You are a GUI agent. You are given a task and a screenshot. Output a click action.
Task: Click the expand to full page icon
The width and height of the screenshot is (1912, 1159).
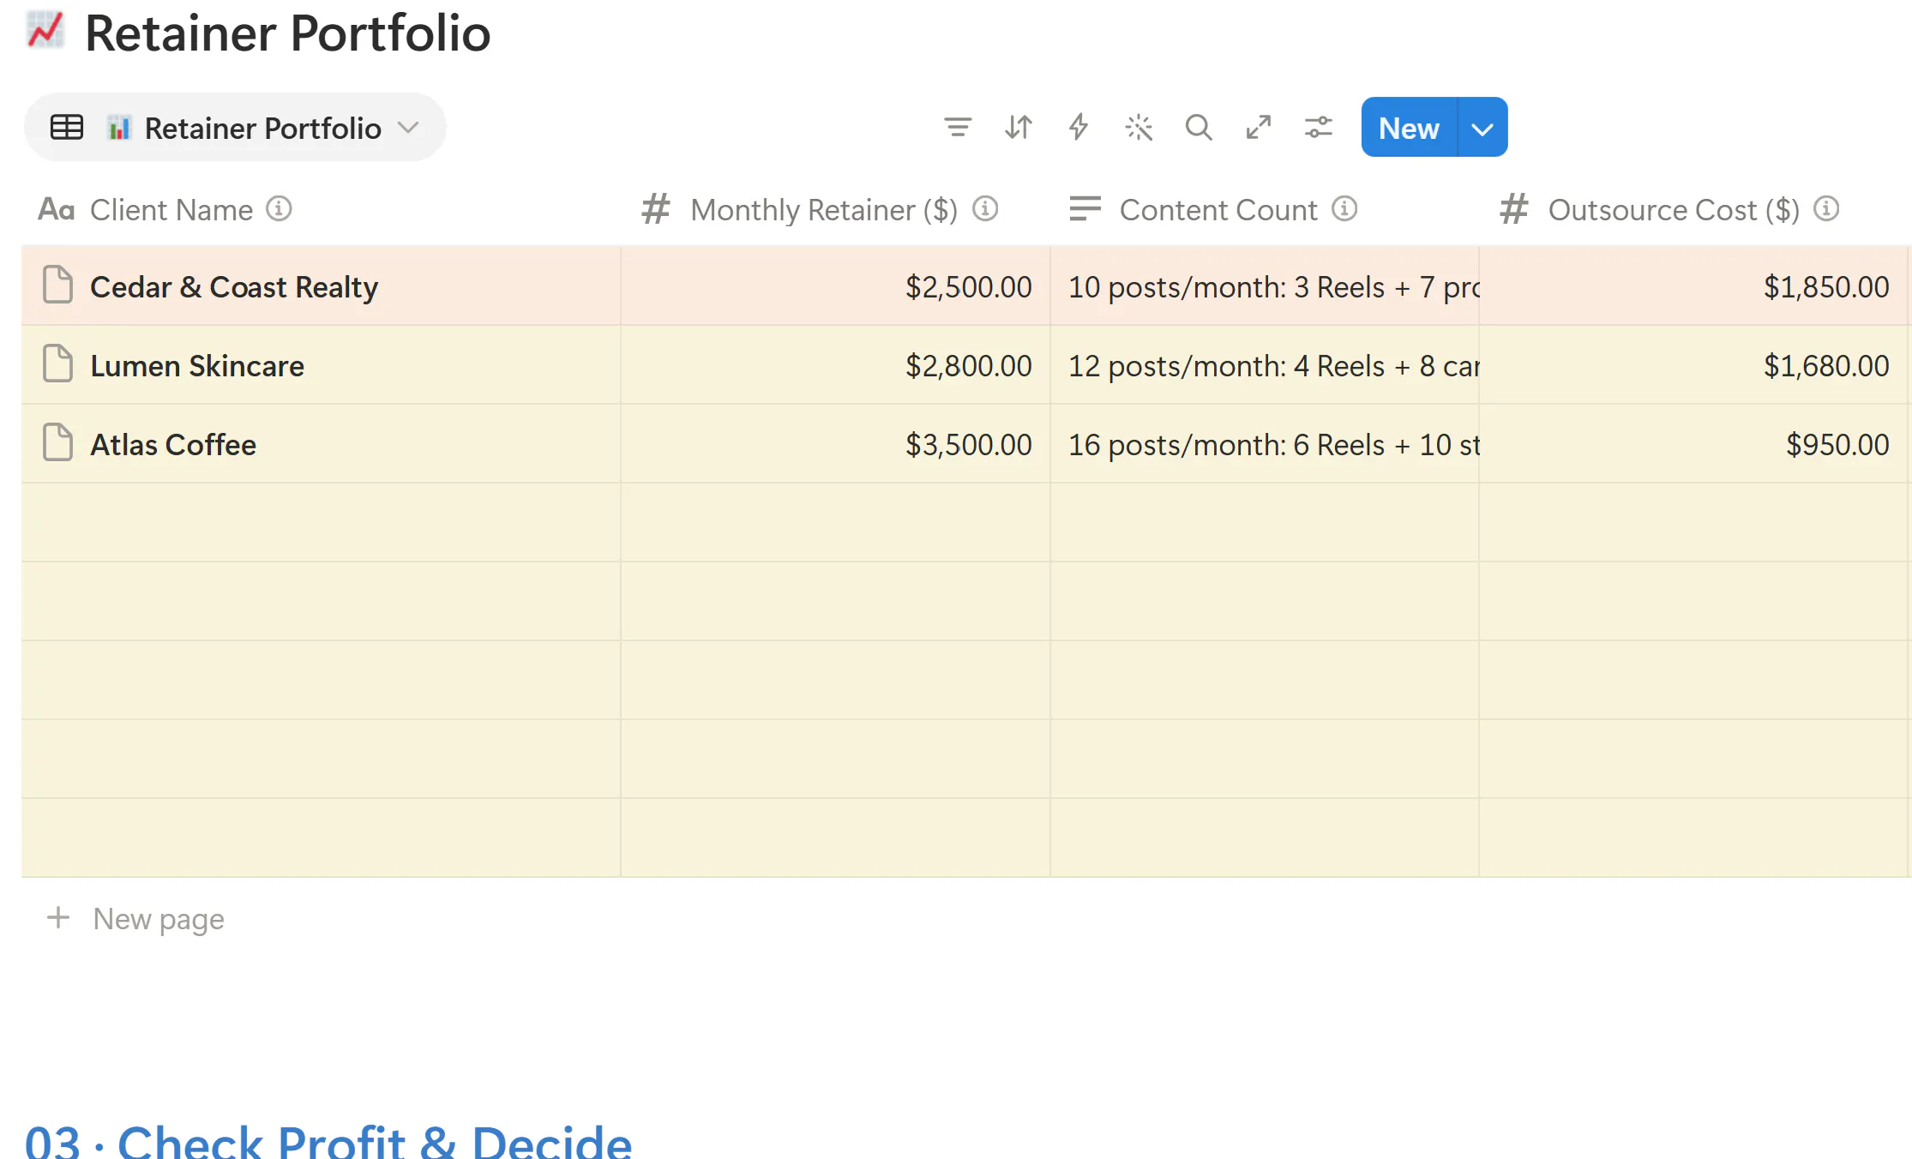coord(1259,128)
